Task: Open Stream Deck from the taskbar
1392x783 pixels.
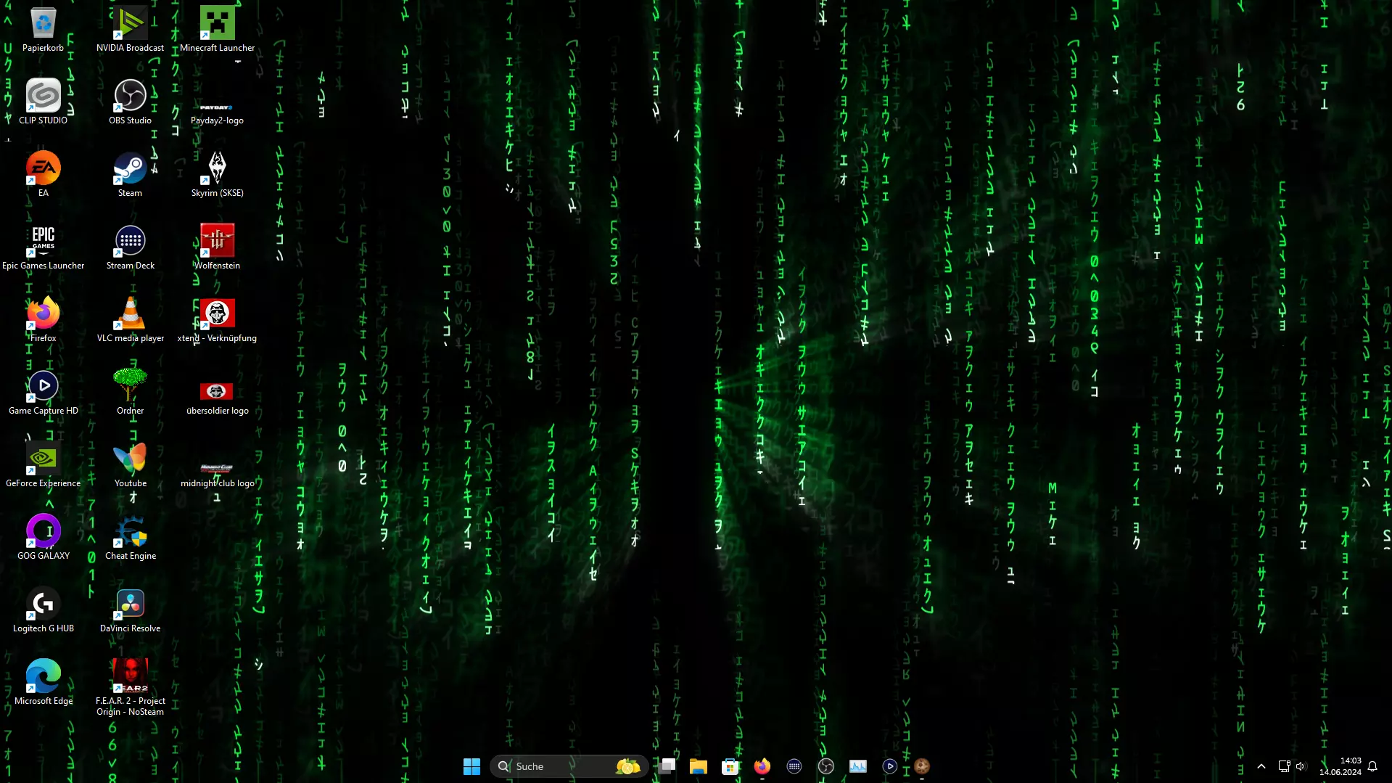Action: point(794,766)
